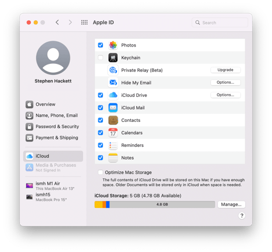The width and height of the screenshot is (272, 252).
Task: Click the Keychain app icon
Action: coord(113,57)
